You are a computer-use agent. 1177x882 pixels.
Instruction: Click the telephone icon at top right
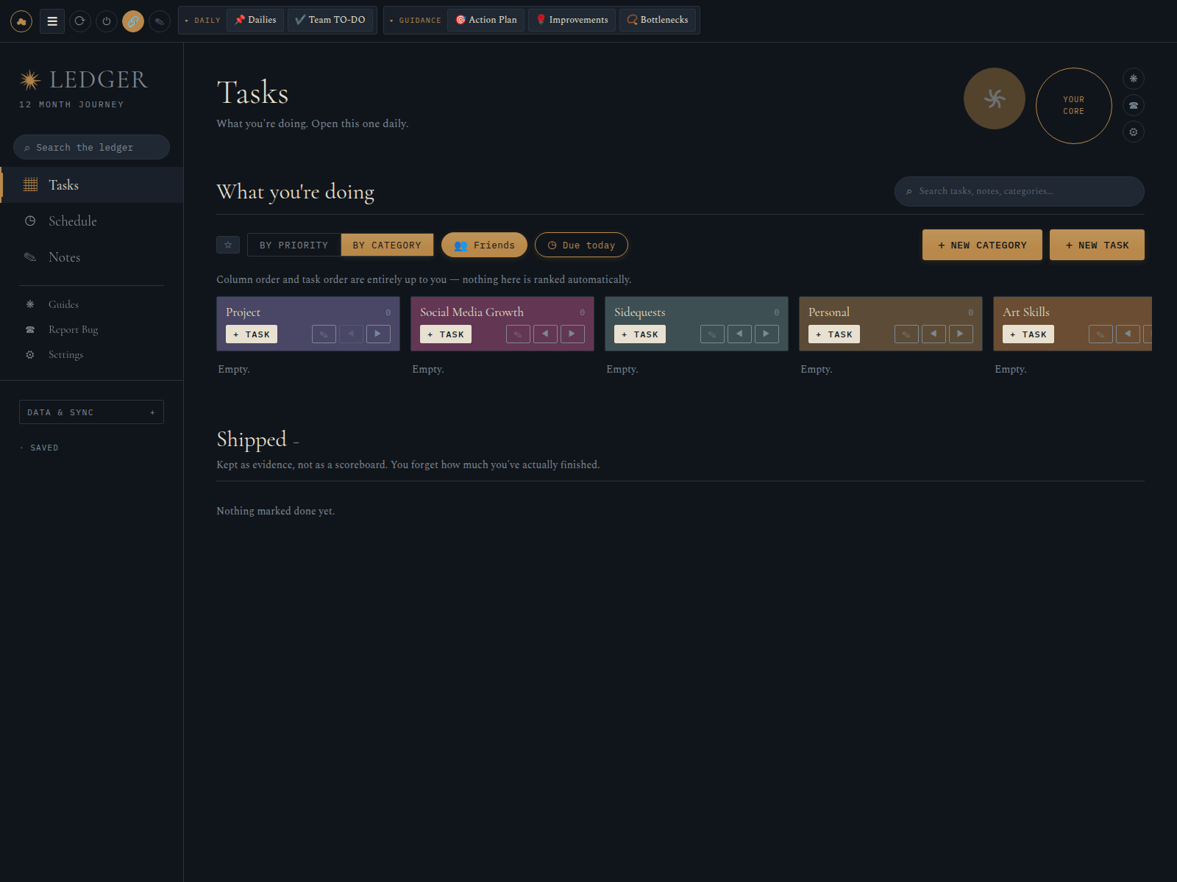point(1134,105)
